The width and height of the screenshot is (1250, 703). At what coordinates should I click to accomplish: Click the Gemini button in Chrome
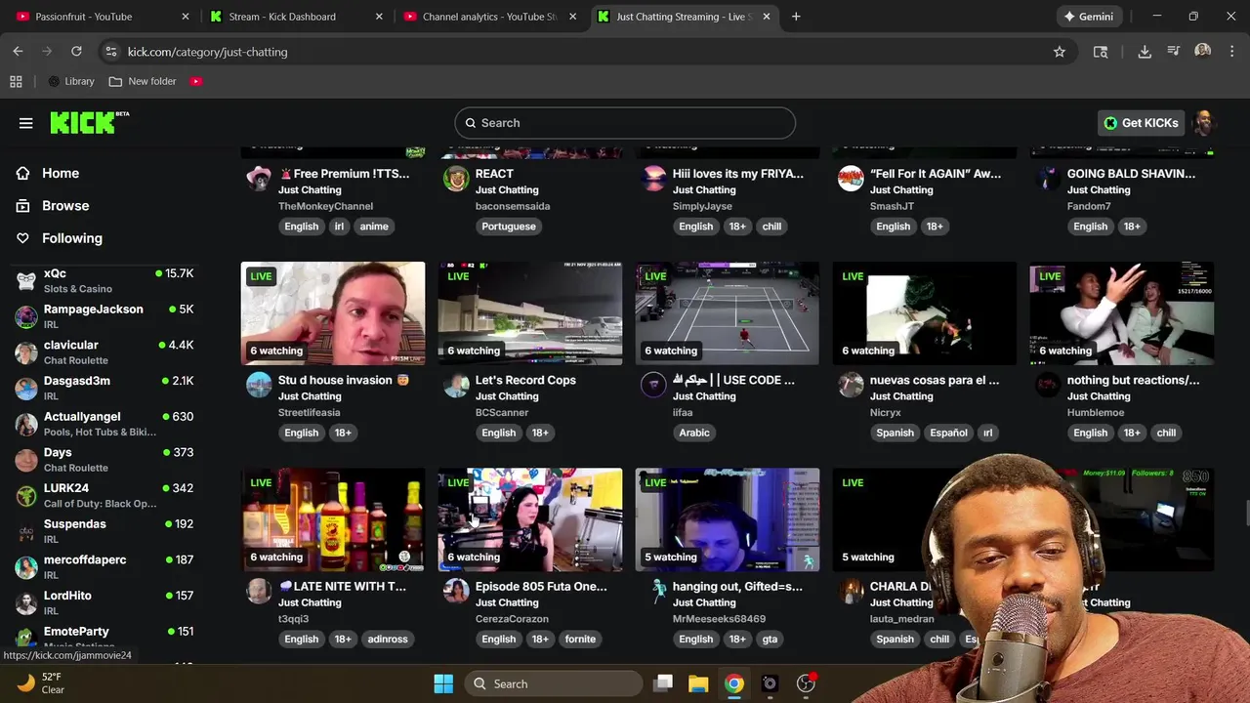[x=1089, y=17]
